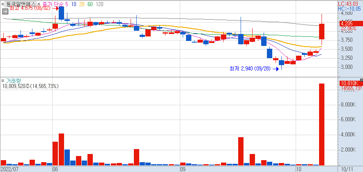
Task: Click the 3,750 price axis label
Action: (x=346, y=40)
